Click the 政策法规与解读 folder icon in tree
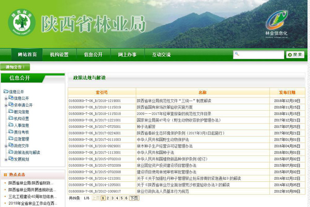310x207 pixels. point(10,152)
